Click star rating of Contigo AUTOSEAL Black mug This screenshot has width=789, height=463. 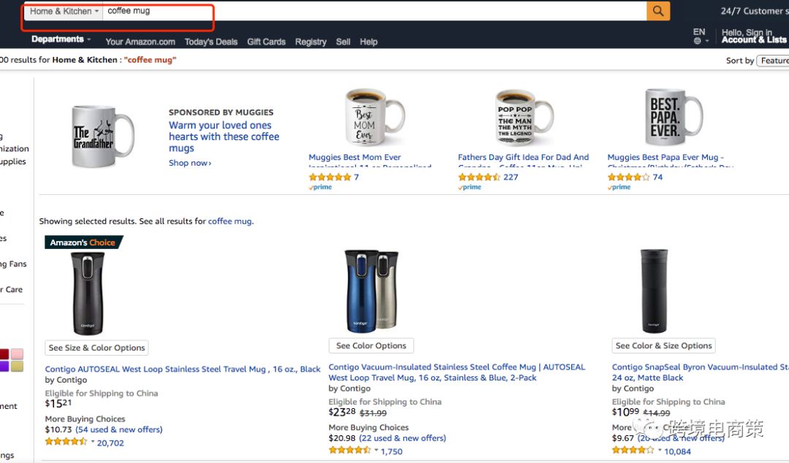[66, 442]
